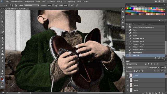The width and height of the screenshot is (167, 94).
Task: Select the Rectangular Marquee tool
Action: [x=2, y=16]
